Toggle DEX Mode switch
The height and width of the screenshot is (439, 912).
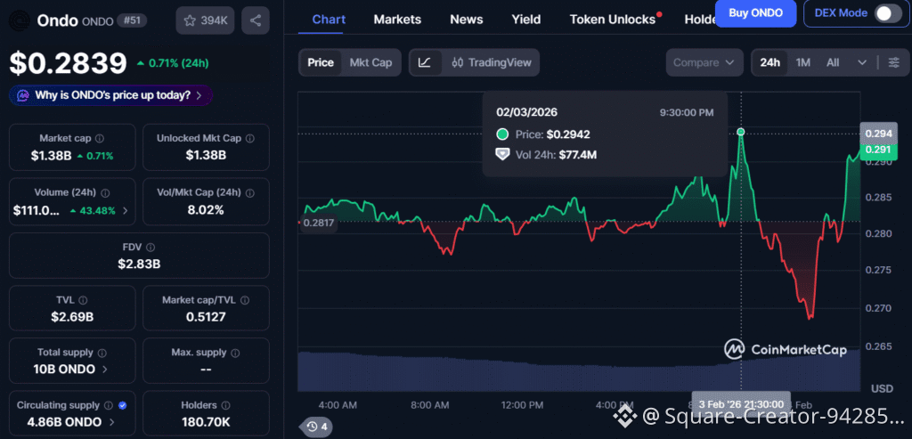coord(887,12)
